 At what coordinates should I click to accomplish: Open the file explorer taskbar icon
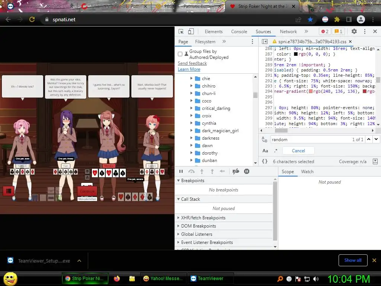[x=132, y=279]
